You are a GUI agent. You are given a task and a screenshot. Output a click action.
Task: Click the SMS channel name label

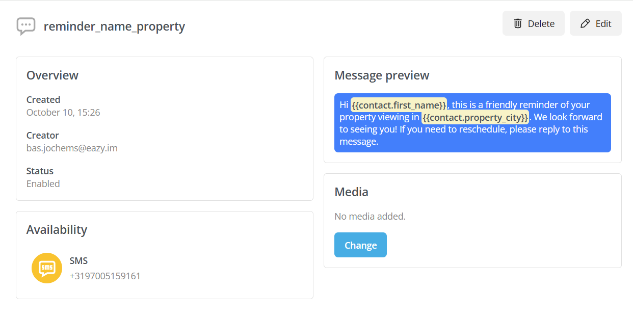click(78, 261)
